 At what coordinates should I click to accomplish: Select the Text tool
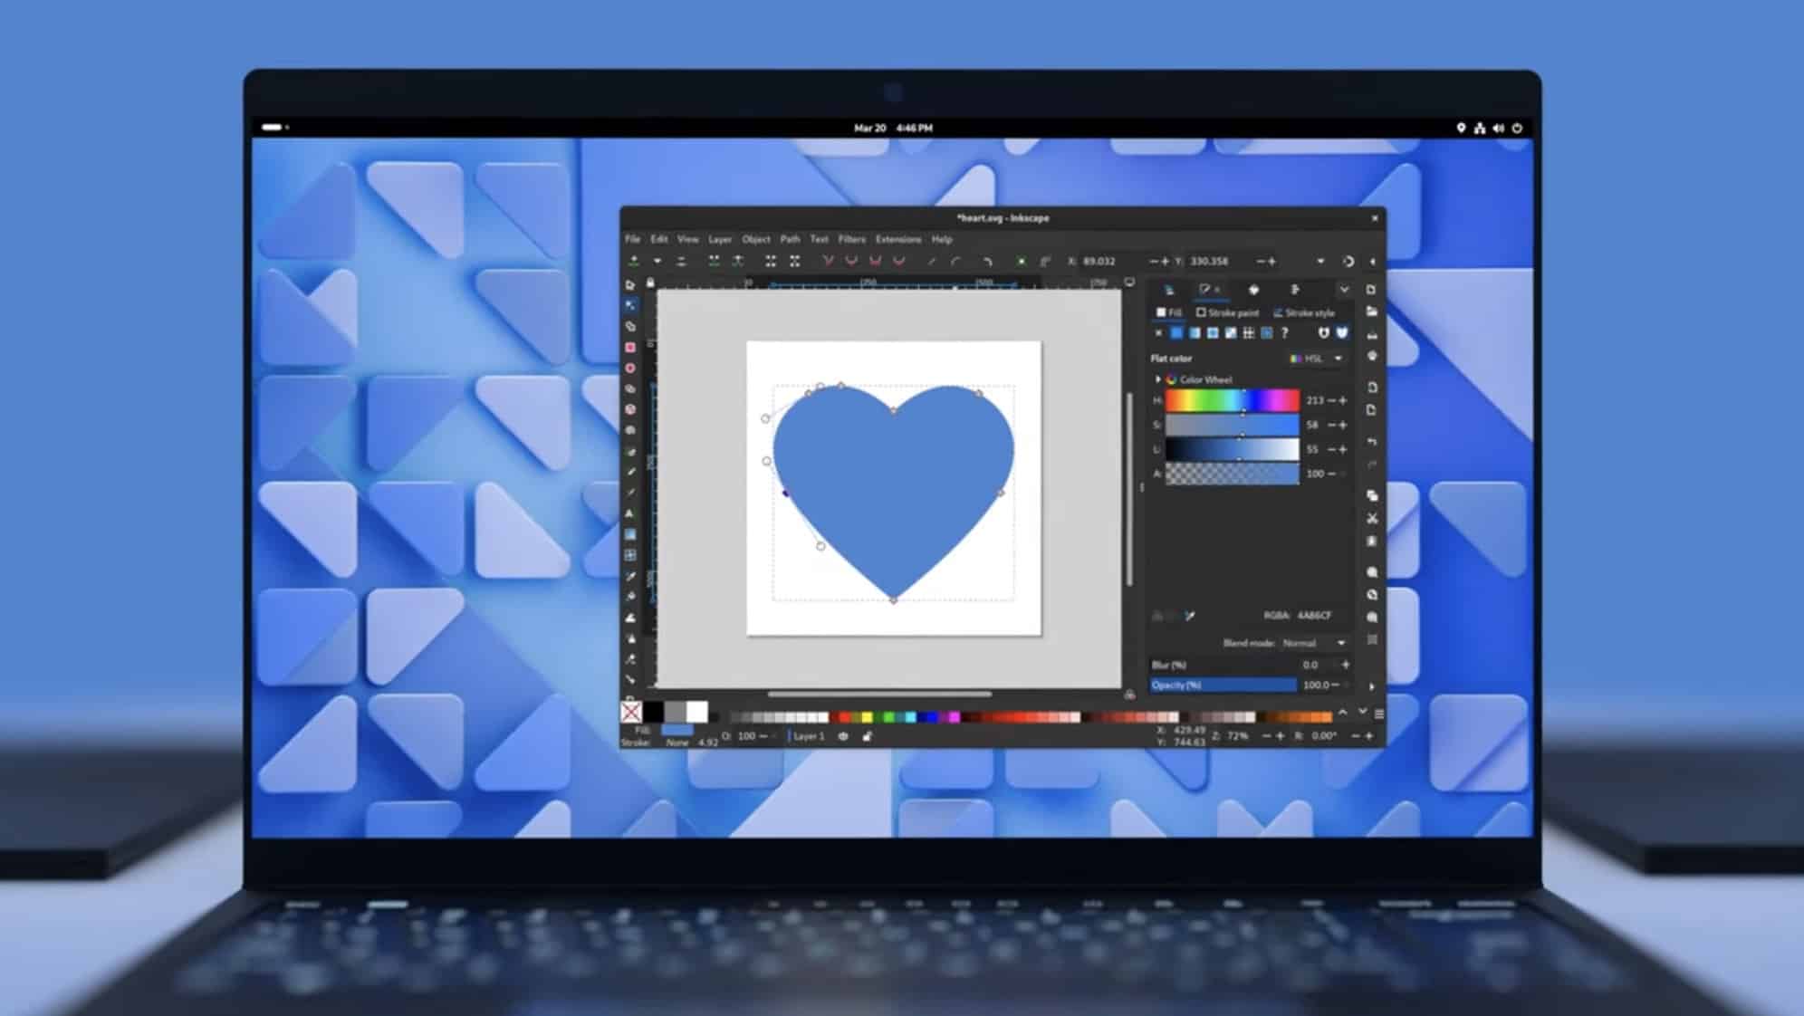tap(630, 513)
